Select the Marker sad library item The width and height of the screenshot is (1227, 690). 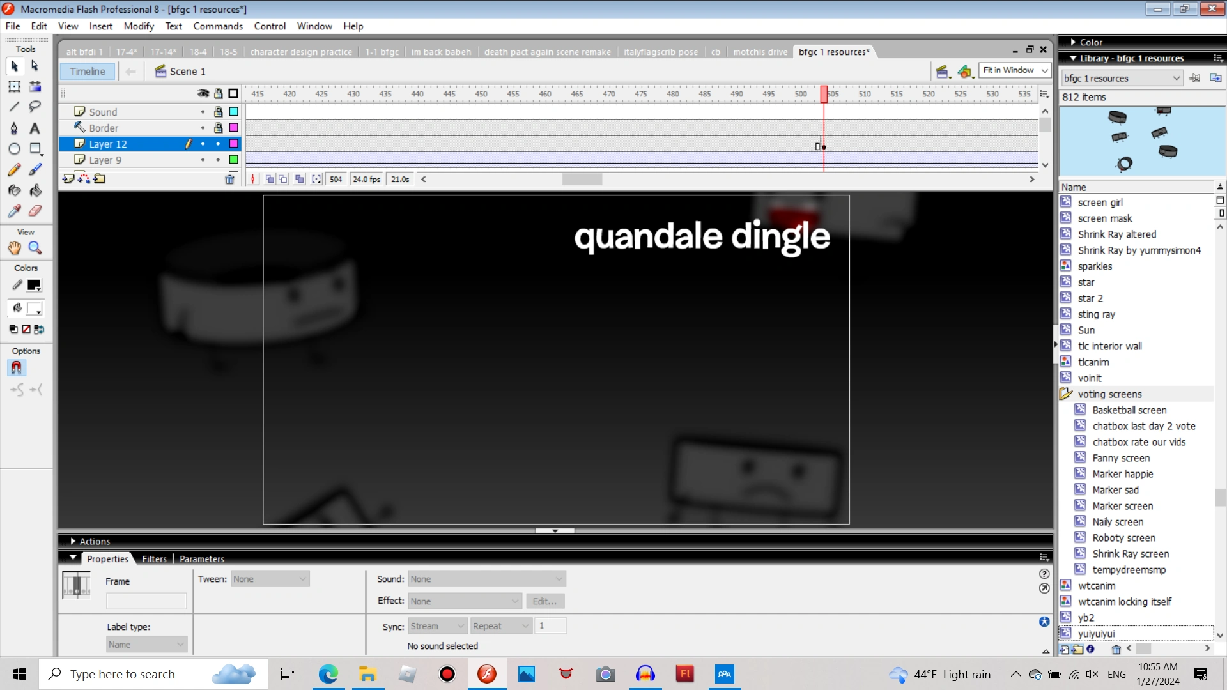1115,489
